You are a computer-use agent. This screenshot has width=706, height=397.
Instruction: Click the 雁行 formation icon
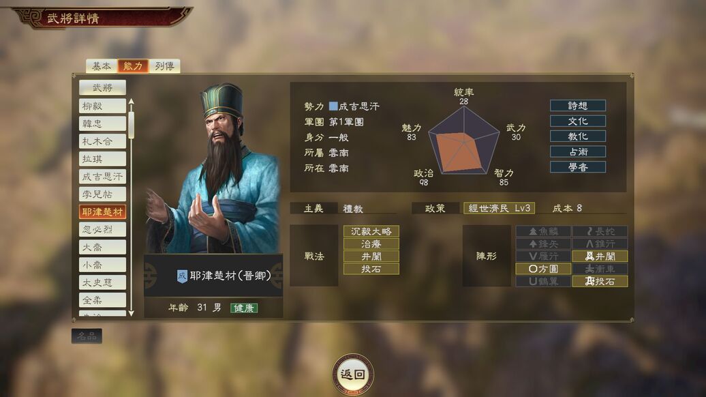click(x=543, y=256)
